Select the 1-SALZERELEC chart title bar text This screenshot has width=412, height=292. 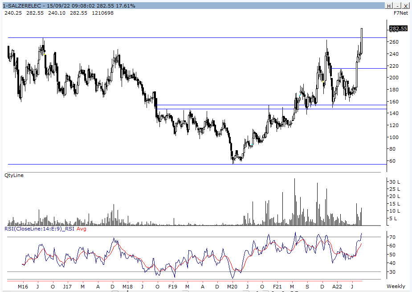coord(69,6)
